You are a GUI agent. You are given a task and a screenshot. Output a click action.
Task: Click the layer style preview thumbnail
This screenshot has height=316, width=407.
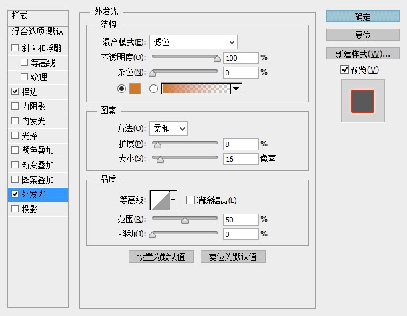[362, 101]
